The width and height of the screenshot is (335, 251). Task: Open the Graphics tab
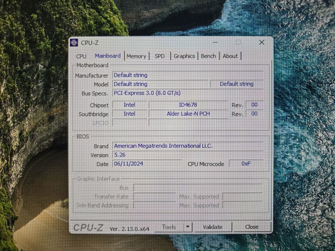[184, 56]
